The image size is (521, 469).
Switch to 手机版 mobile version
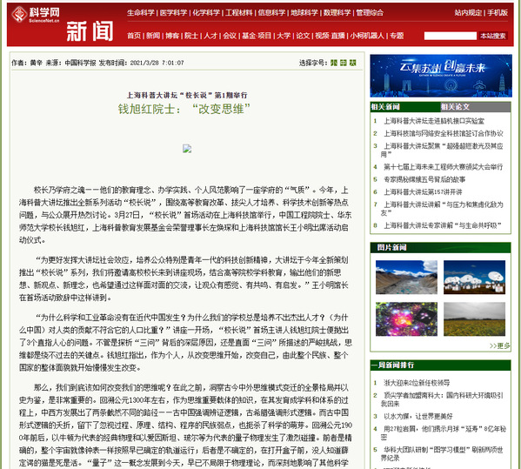pyautogui.click(x=498, y=13)
